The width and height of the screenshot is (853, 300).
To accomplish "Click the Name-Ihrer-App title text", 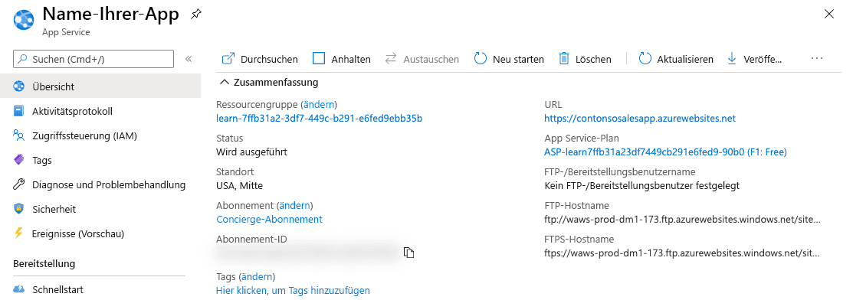I will pos(110,14).
